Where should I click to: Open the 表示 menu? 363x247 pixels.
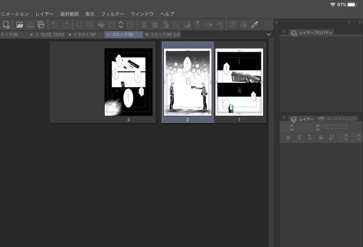coord(90,14)
